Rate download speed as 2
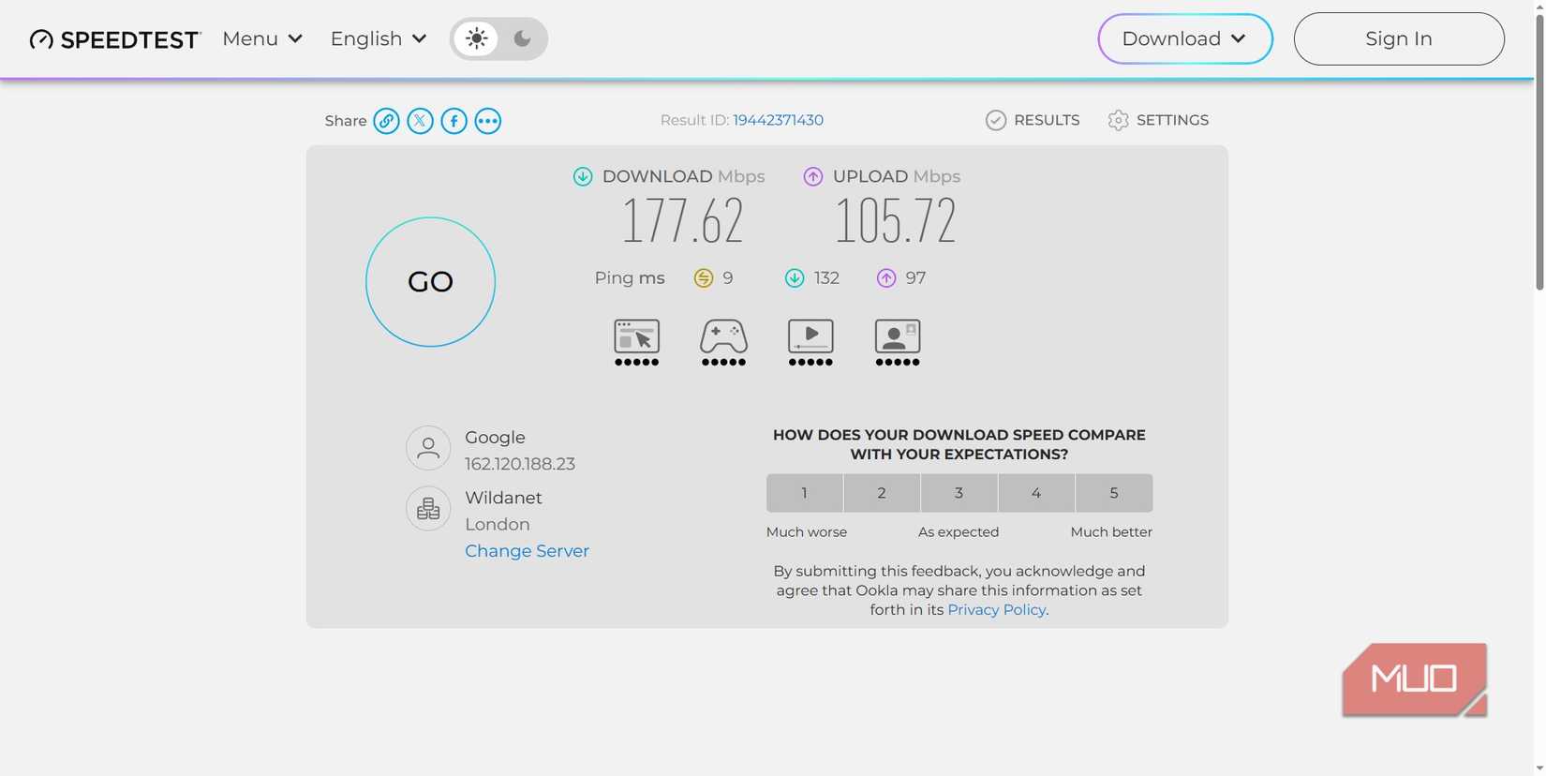 tap(882, 493)
